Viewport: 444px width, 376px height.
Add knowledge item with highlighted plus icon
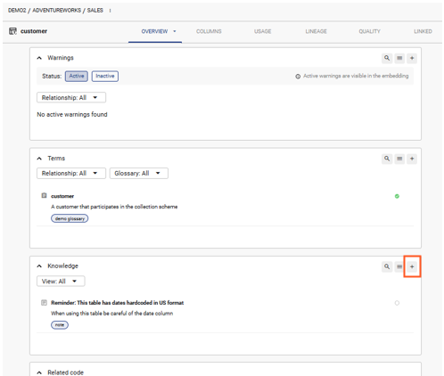tap(412, 266)
